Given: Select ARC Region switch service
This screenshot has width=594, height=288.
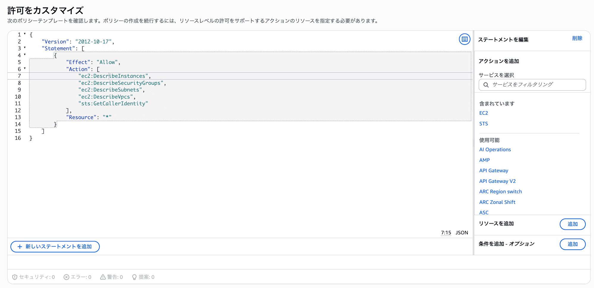Looking at the screenshot, I should (500, 192).
